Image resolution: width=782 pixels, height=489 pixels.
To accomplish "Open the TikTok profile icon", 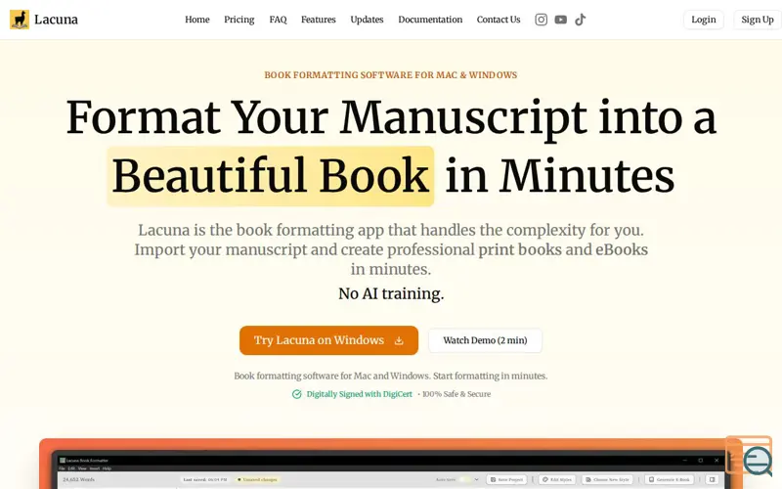I will [580, 20].
